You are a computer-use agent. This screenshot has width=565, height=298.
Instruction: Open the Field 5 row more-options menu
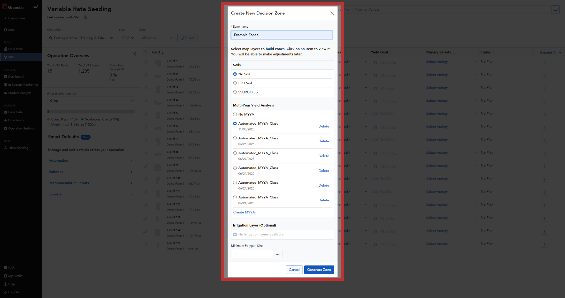tap(544, 114)
